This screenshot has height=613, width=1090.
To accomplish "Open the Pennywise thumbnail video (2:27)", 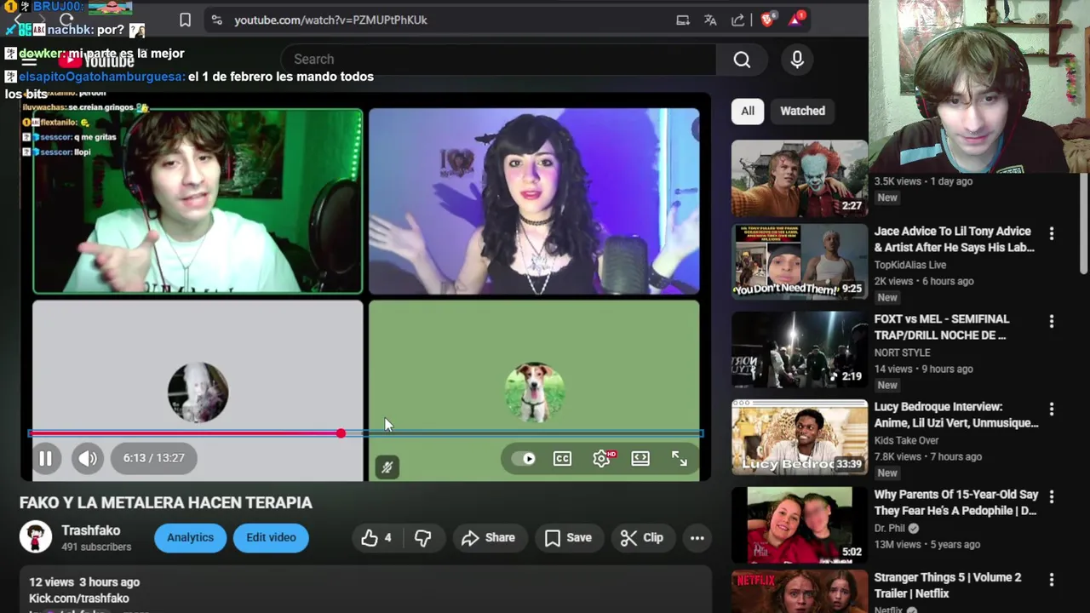I will point(800,177).
